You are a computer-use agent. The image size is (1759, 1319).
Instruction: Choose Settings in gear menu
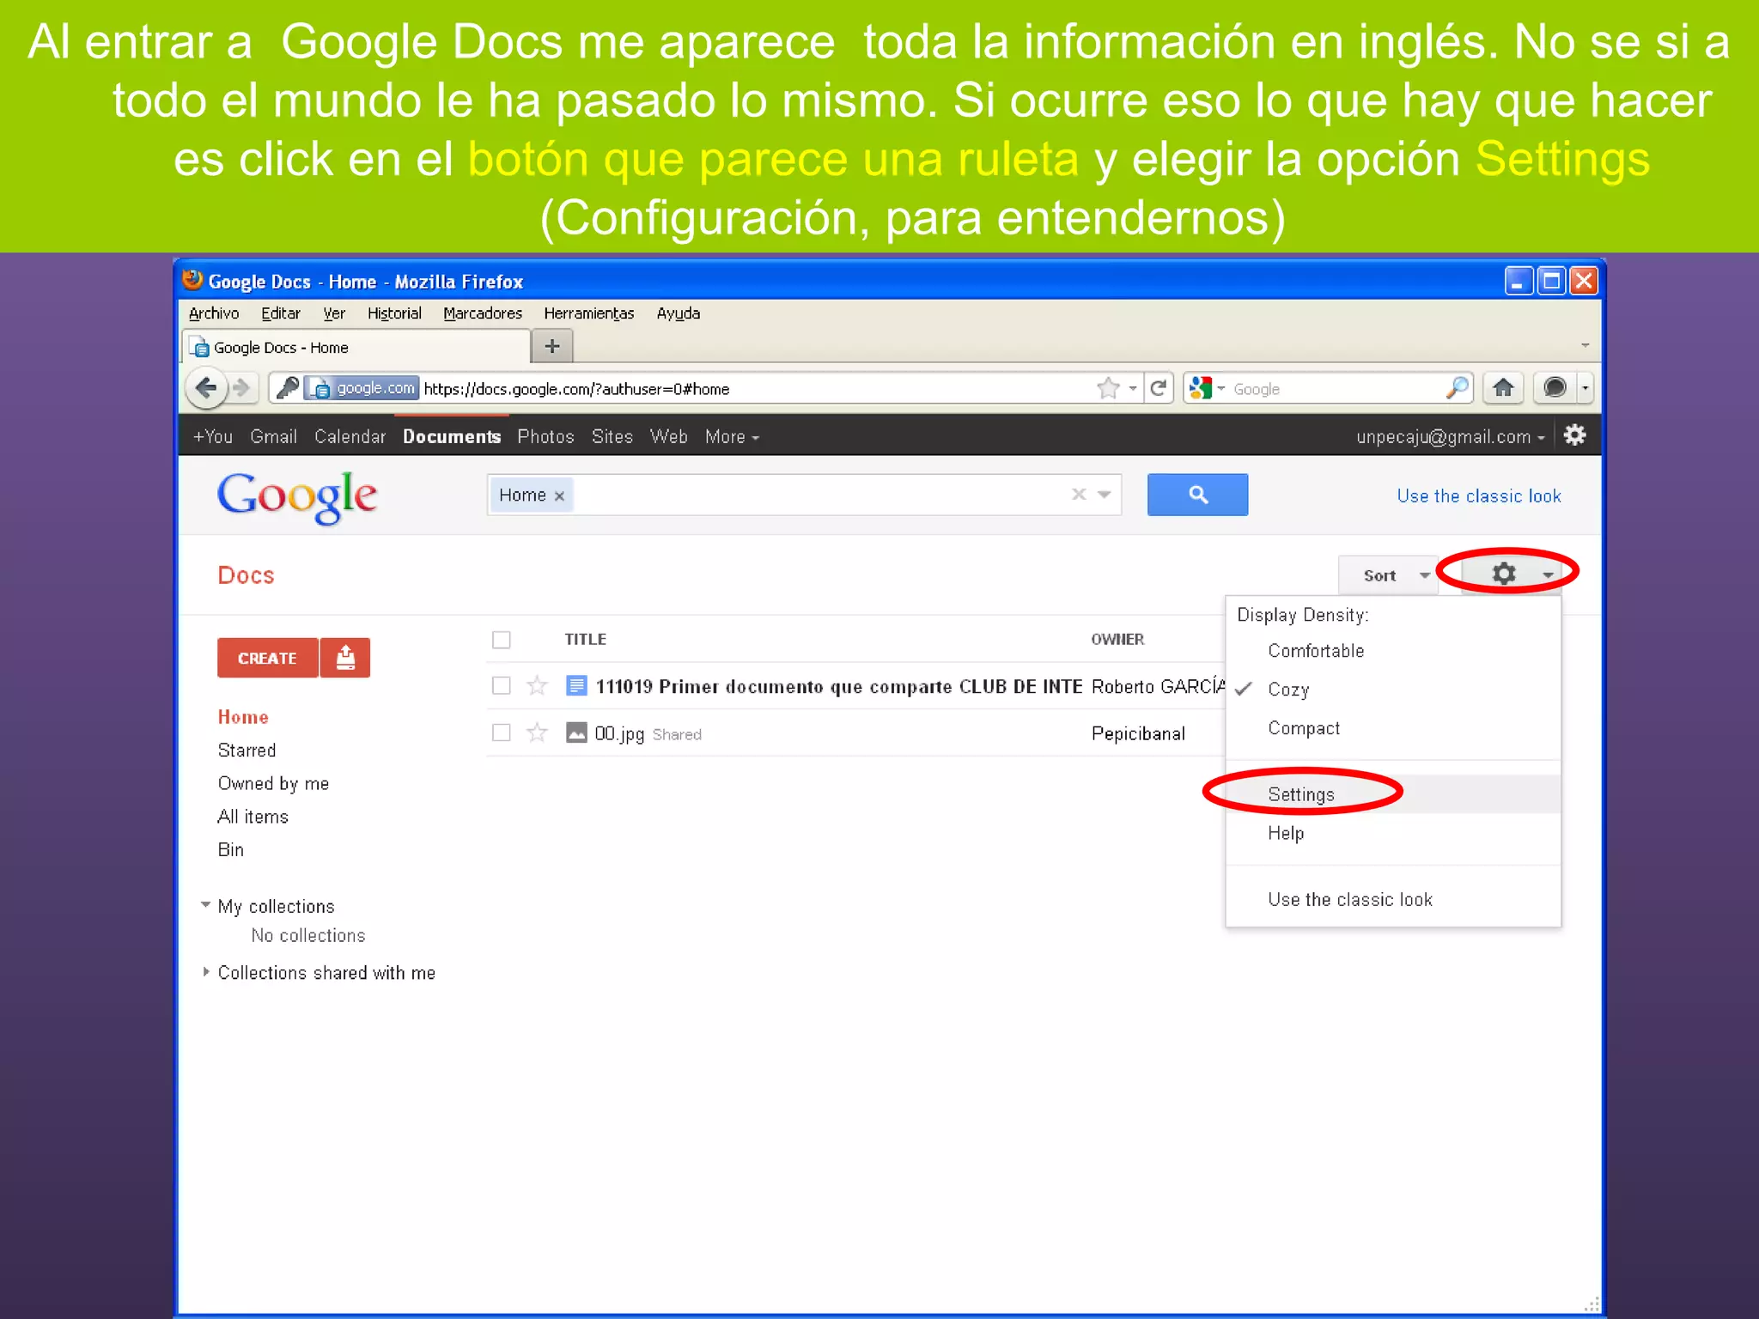(x=1393, y=794)
